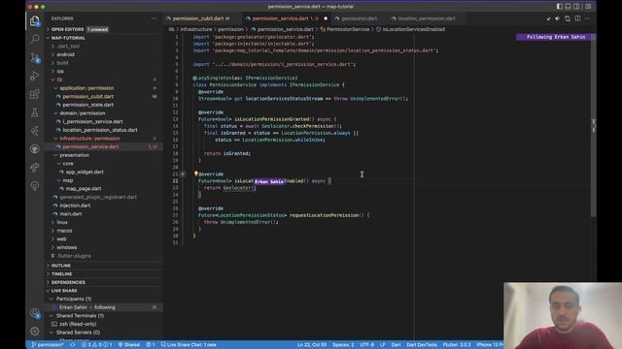
Task: Toggle primary side bar layout icon
Action: (560, 7)
